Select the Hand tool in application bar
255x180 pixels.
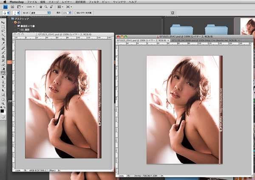pyautogui.click(x=41, y=7)
